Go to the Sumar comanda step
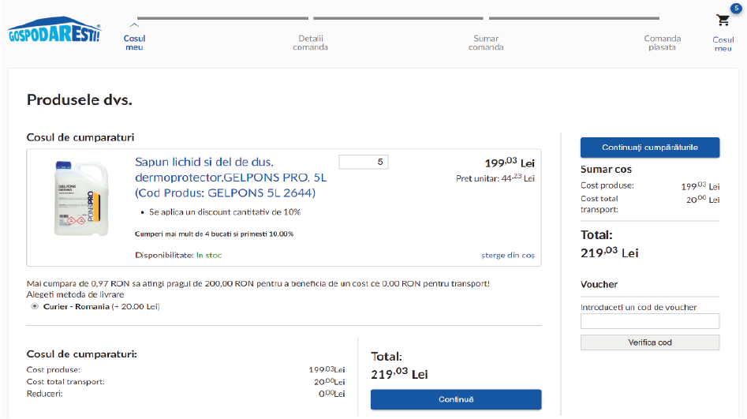 486,43
